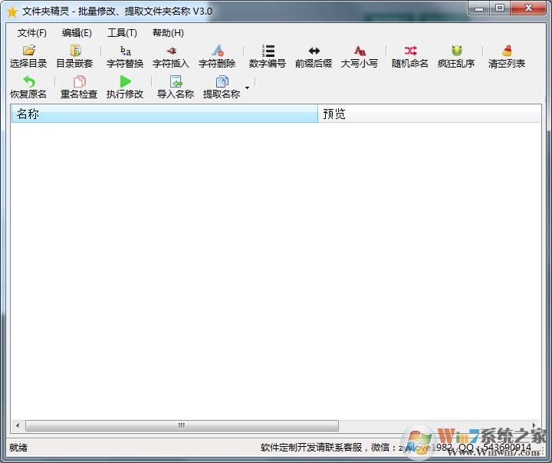Click the 清空列表 clear list icon
Image resolution: width=552 pixels, height=463 pixels.
507,51
